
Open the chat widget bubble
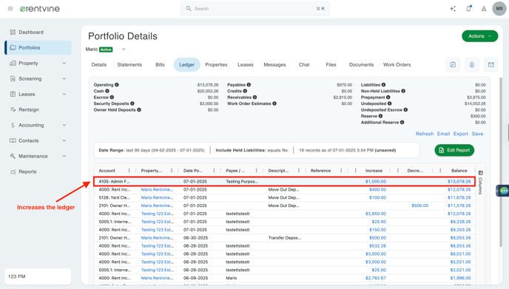coord(504,191)
